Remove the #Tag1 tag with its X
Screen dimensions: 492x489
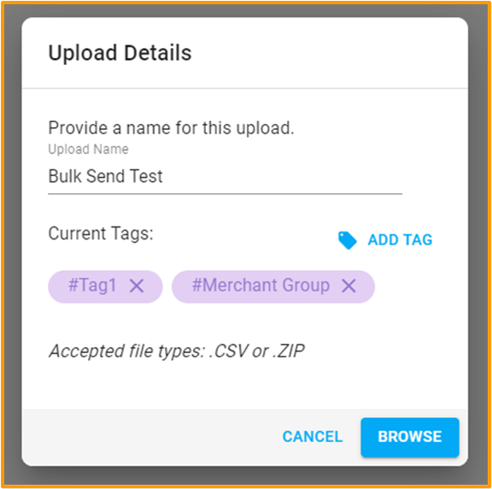click(x=137, y=286)
